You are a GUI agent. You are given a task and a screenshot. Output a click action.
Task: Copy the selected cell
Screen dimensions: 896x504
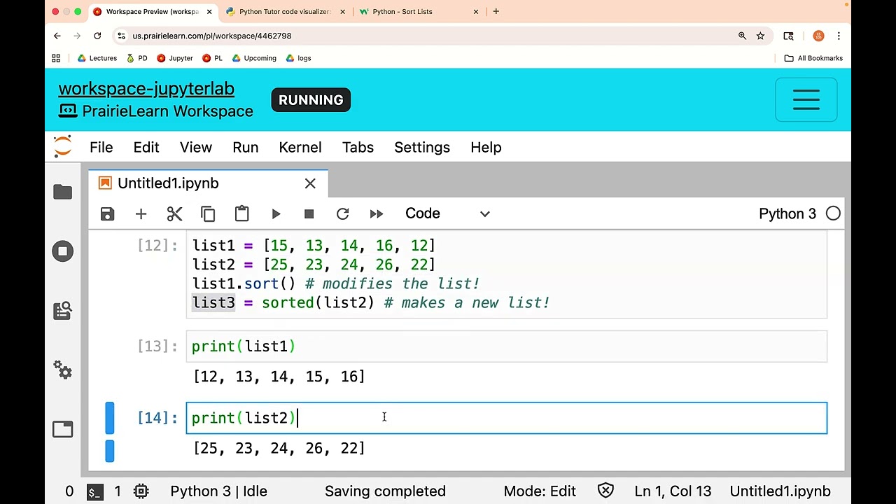[x=208, y=213]
